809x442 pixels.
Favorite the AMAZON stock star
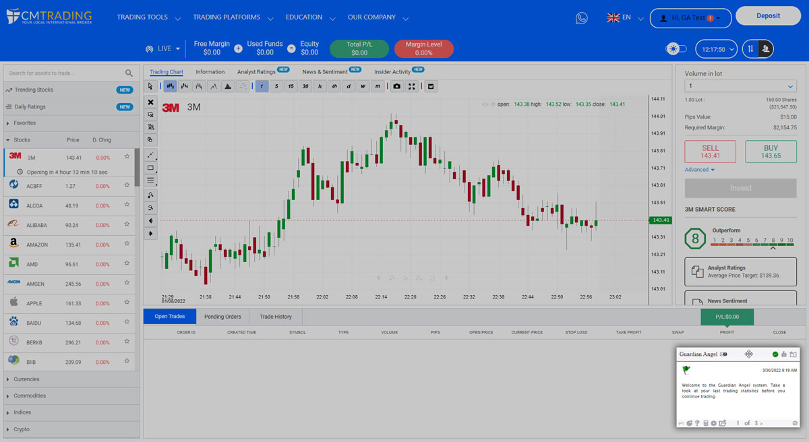click(127, 245)
